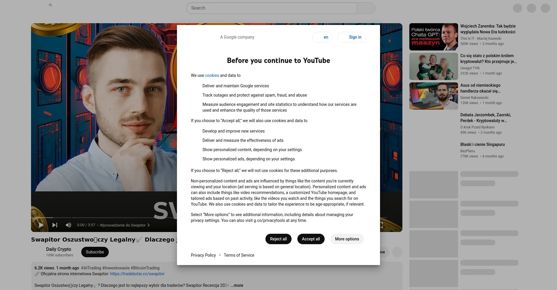Image resolution: width=557 pixels, height=290 pixels.
Task: Open Terms of Service link
Action: tap(239, 255)
